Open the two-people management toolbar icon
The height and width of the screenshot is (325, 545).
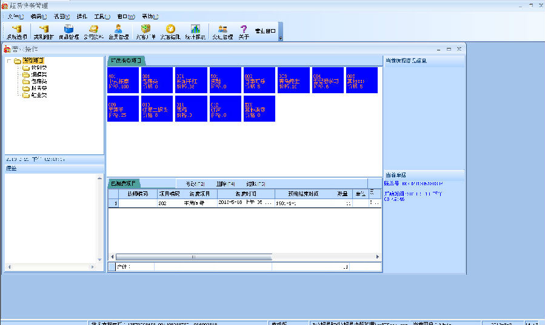coord(222,30)
